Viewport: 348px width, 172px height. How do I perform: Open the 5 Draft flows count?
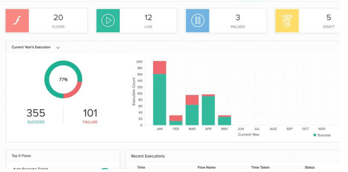tap(328, 18)
